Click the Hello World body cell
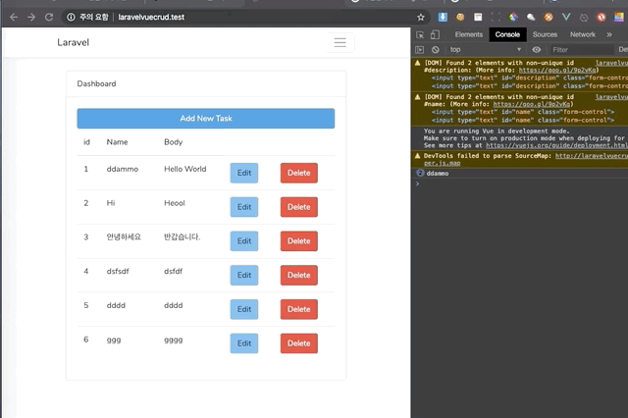The width and height of the screenshot is (628, 418). (x=185, y=169)
